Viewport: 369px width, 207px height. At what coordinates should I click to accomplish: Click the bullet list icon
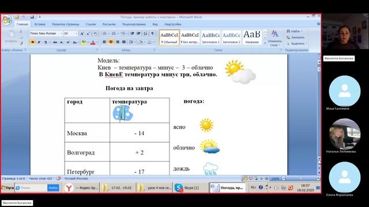coord(104,33)
